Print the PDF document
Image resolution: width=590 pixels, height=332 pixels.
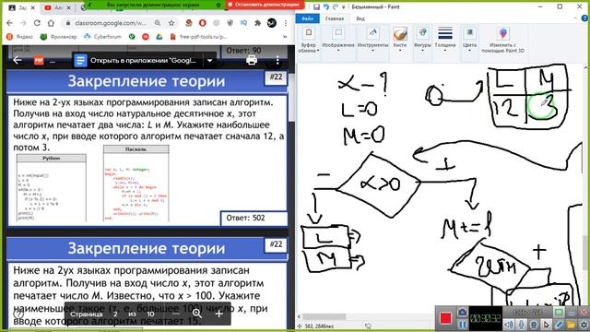click(x=252, y=60)
